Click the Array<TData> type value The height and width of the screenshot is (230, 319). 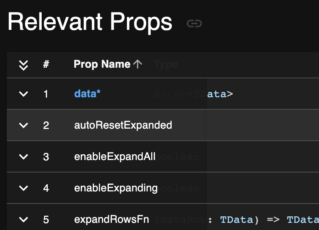pos(193,94)
